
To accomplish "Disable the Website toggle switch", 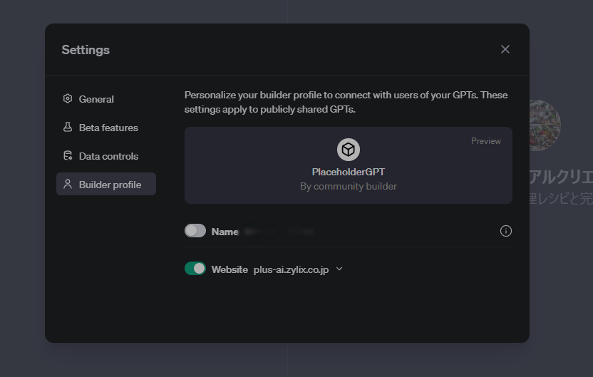I will (x=195, y=269).
